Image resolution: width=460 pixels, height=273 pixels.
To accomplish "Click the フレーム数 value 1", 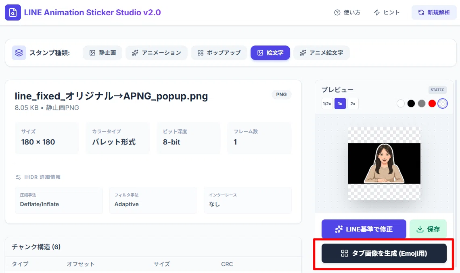I will pos(235,142).
